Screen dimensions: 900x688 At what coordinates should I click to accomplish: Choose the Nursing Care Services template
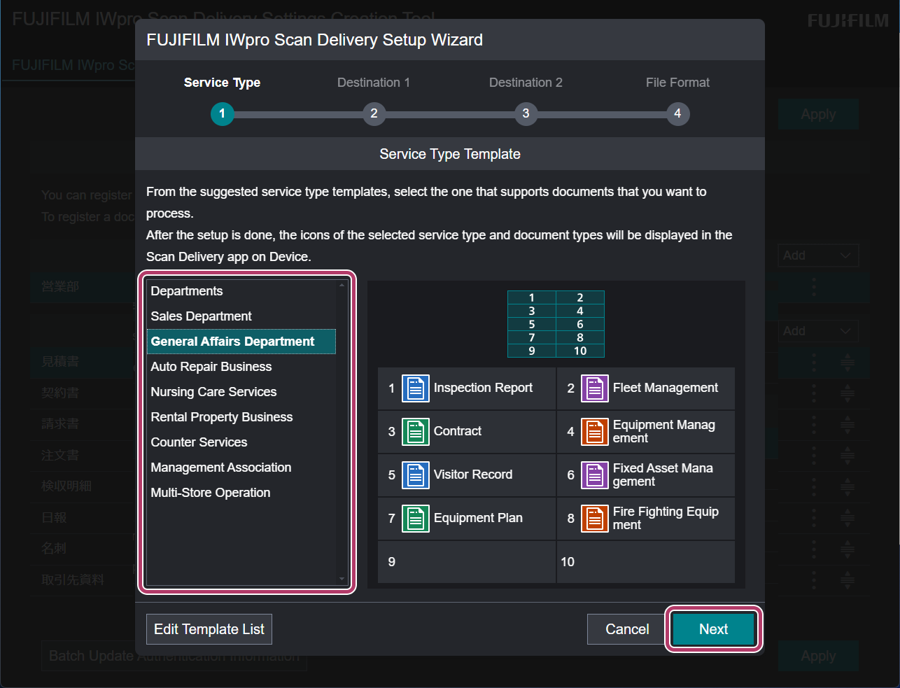coord(241,392)
